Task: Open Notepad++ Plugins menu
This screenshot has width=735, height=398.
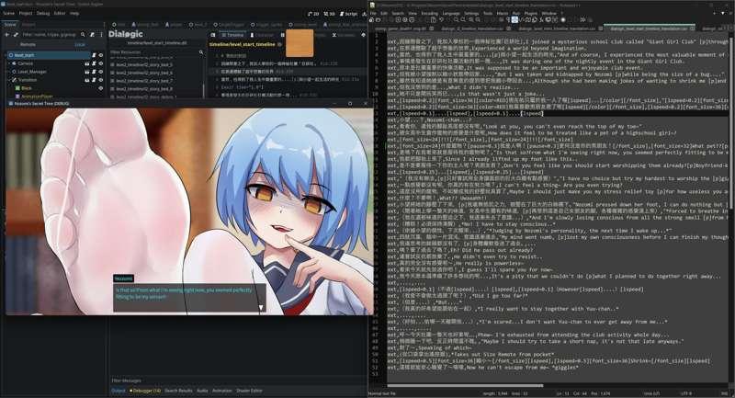Action: (x=531, y=14)
